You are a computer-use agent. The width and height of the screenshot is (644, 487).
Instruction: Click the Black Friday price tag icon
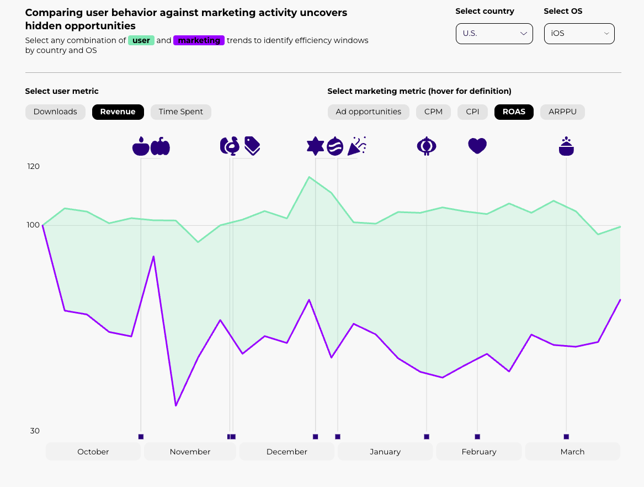pyautogui.click(x=252, y=146)
